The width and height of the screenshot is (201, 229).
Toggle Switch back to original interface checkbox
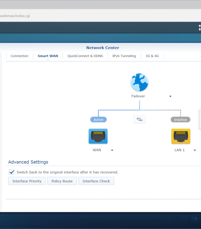12,172
